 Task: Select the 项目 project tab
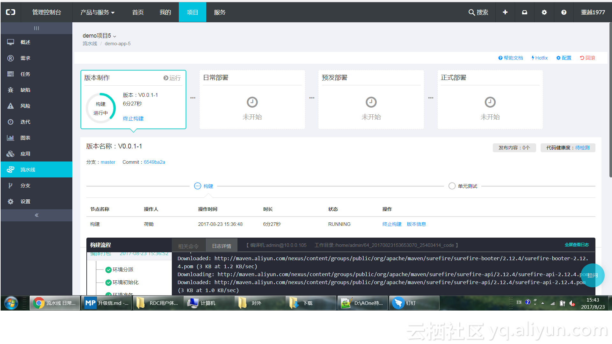coord(193,12)
